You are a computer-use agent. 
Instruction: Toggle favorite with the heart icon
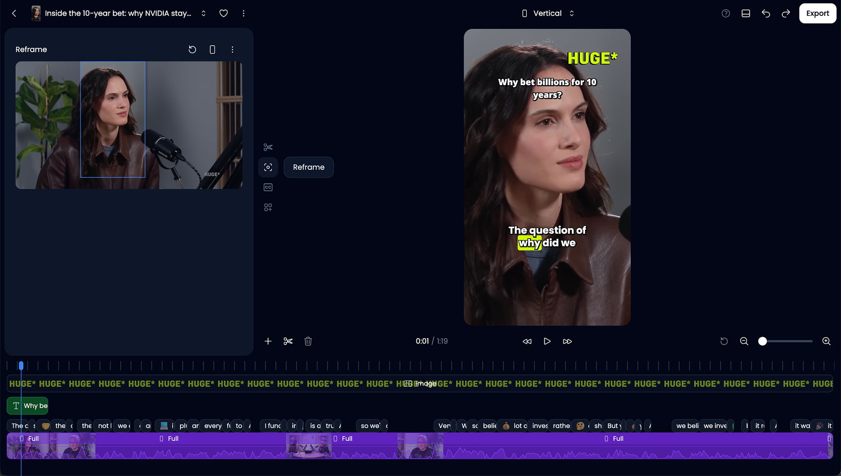223,13
